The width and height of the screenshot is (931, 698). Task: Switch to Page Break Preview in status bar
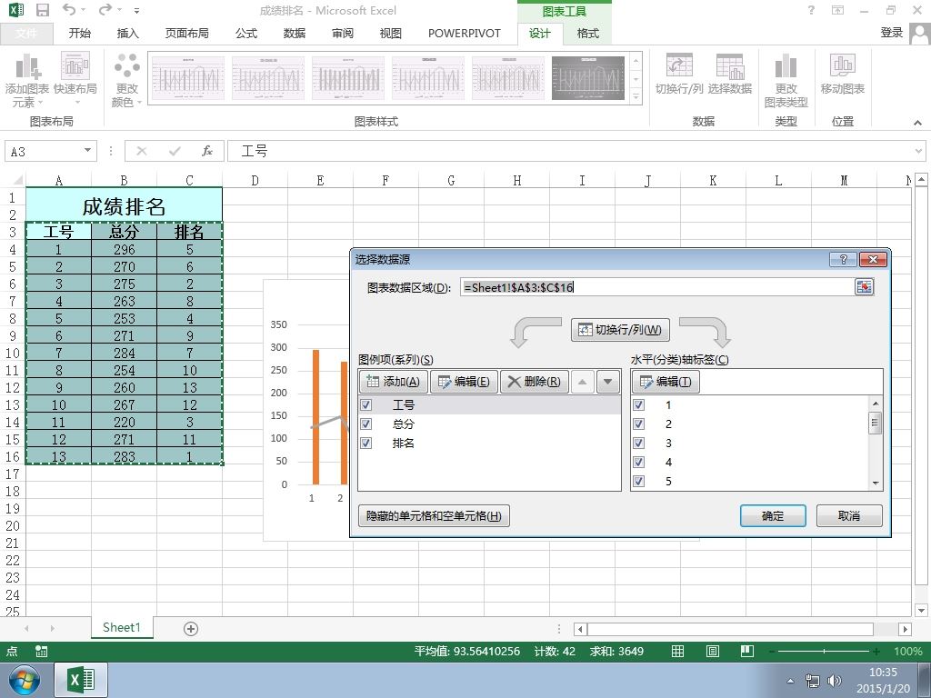pos(747,651)
